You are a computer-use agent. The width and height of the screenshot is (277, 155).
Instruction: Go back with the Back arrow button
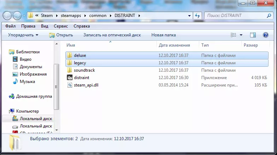(x=7, y=16)
